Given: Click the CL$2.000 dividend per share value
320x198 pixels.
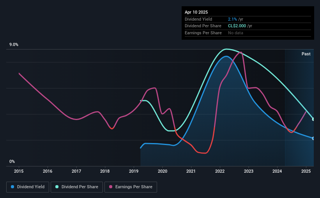Looking at the screenshot, I should (x=237, y=26).
